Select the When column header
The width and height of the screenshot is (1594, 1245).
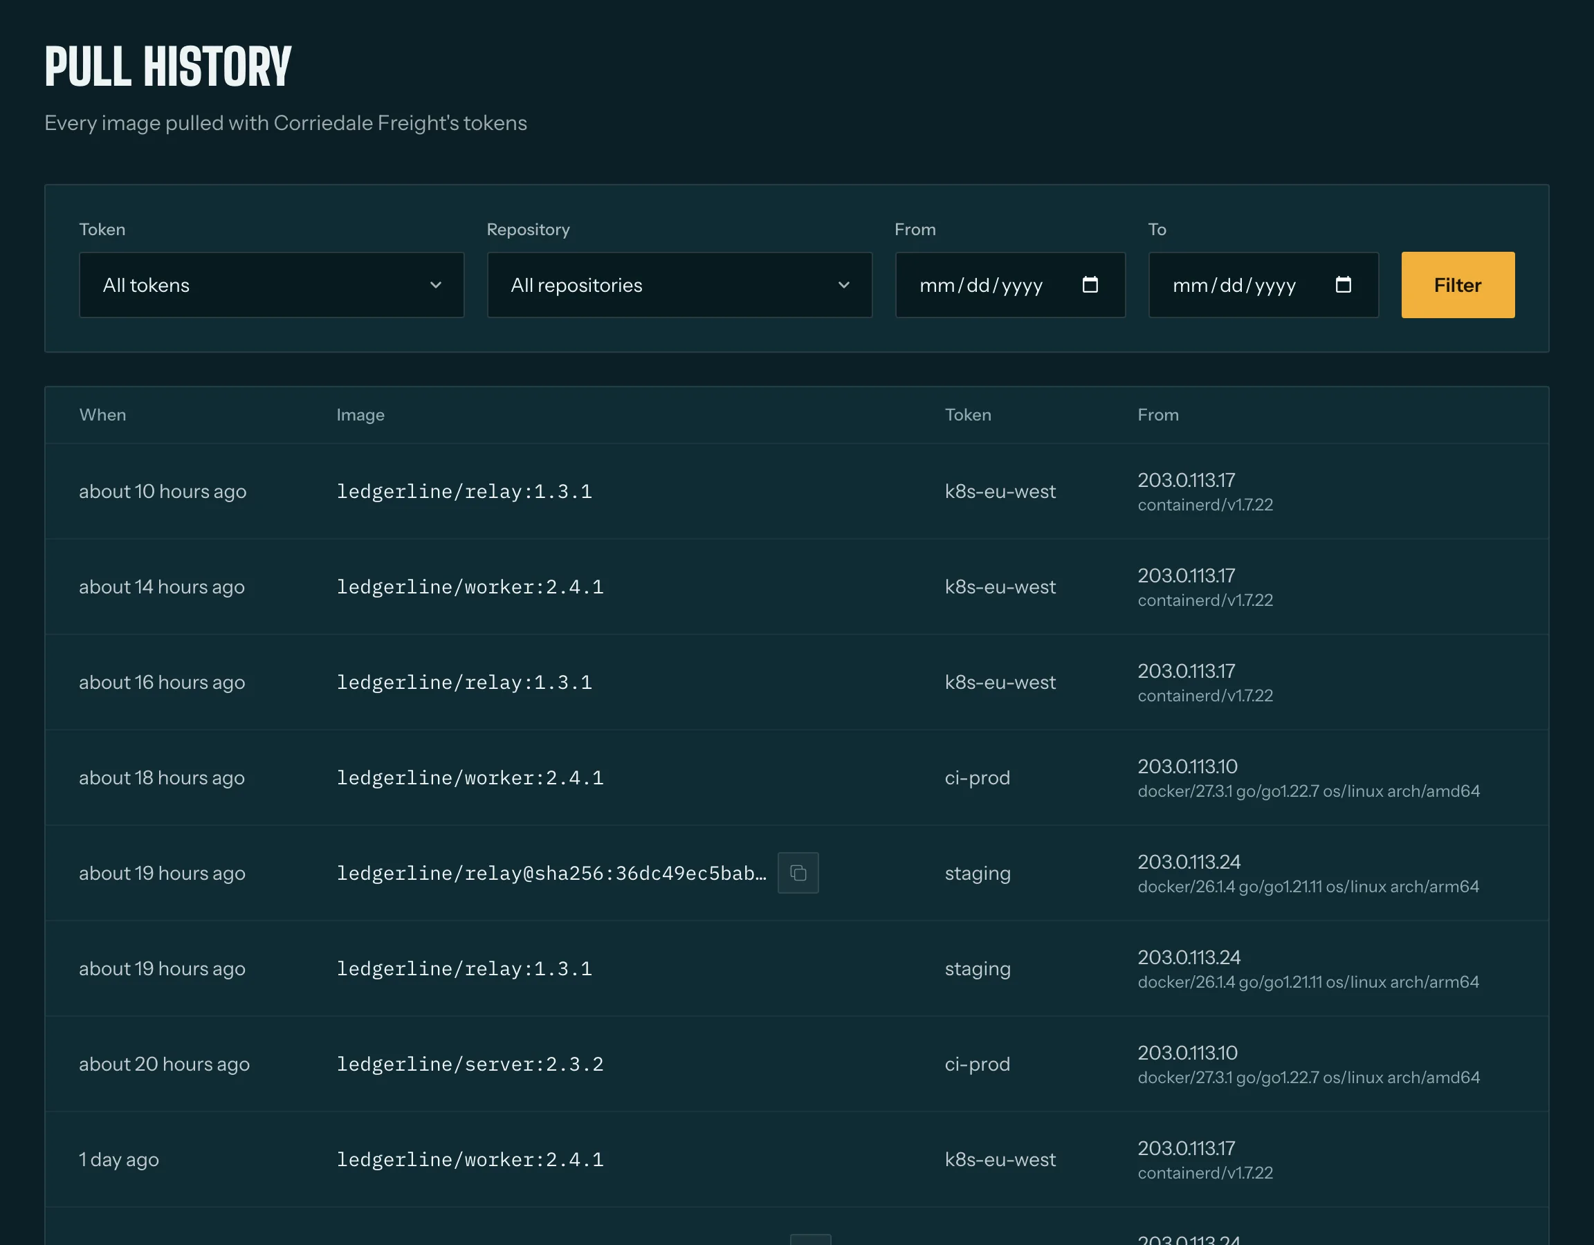coord(103,414)
